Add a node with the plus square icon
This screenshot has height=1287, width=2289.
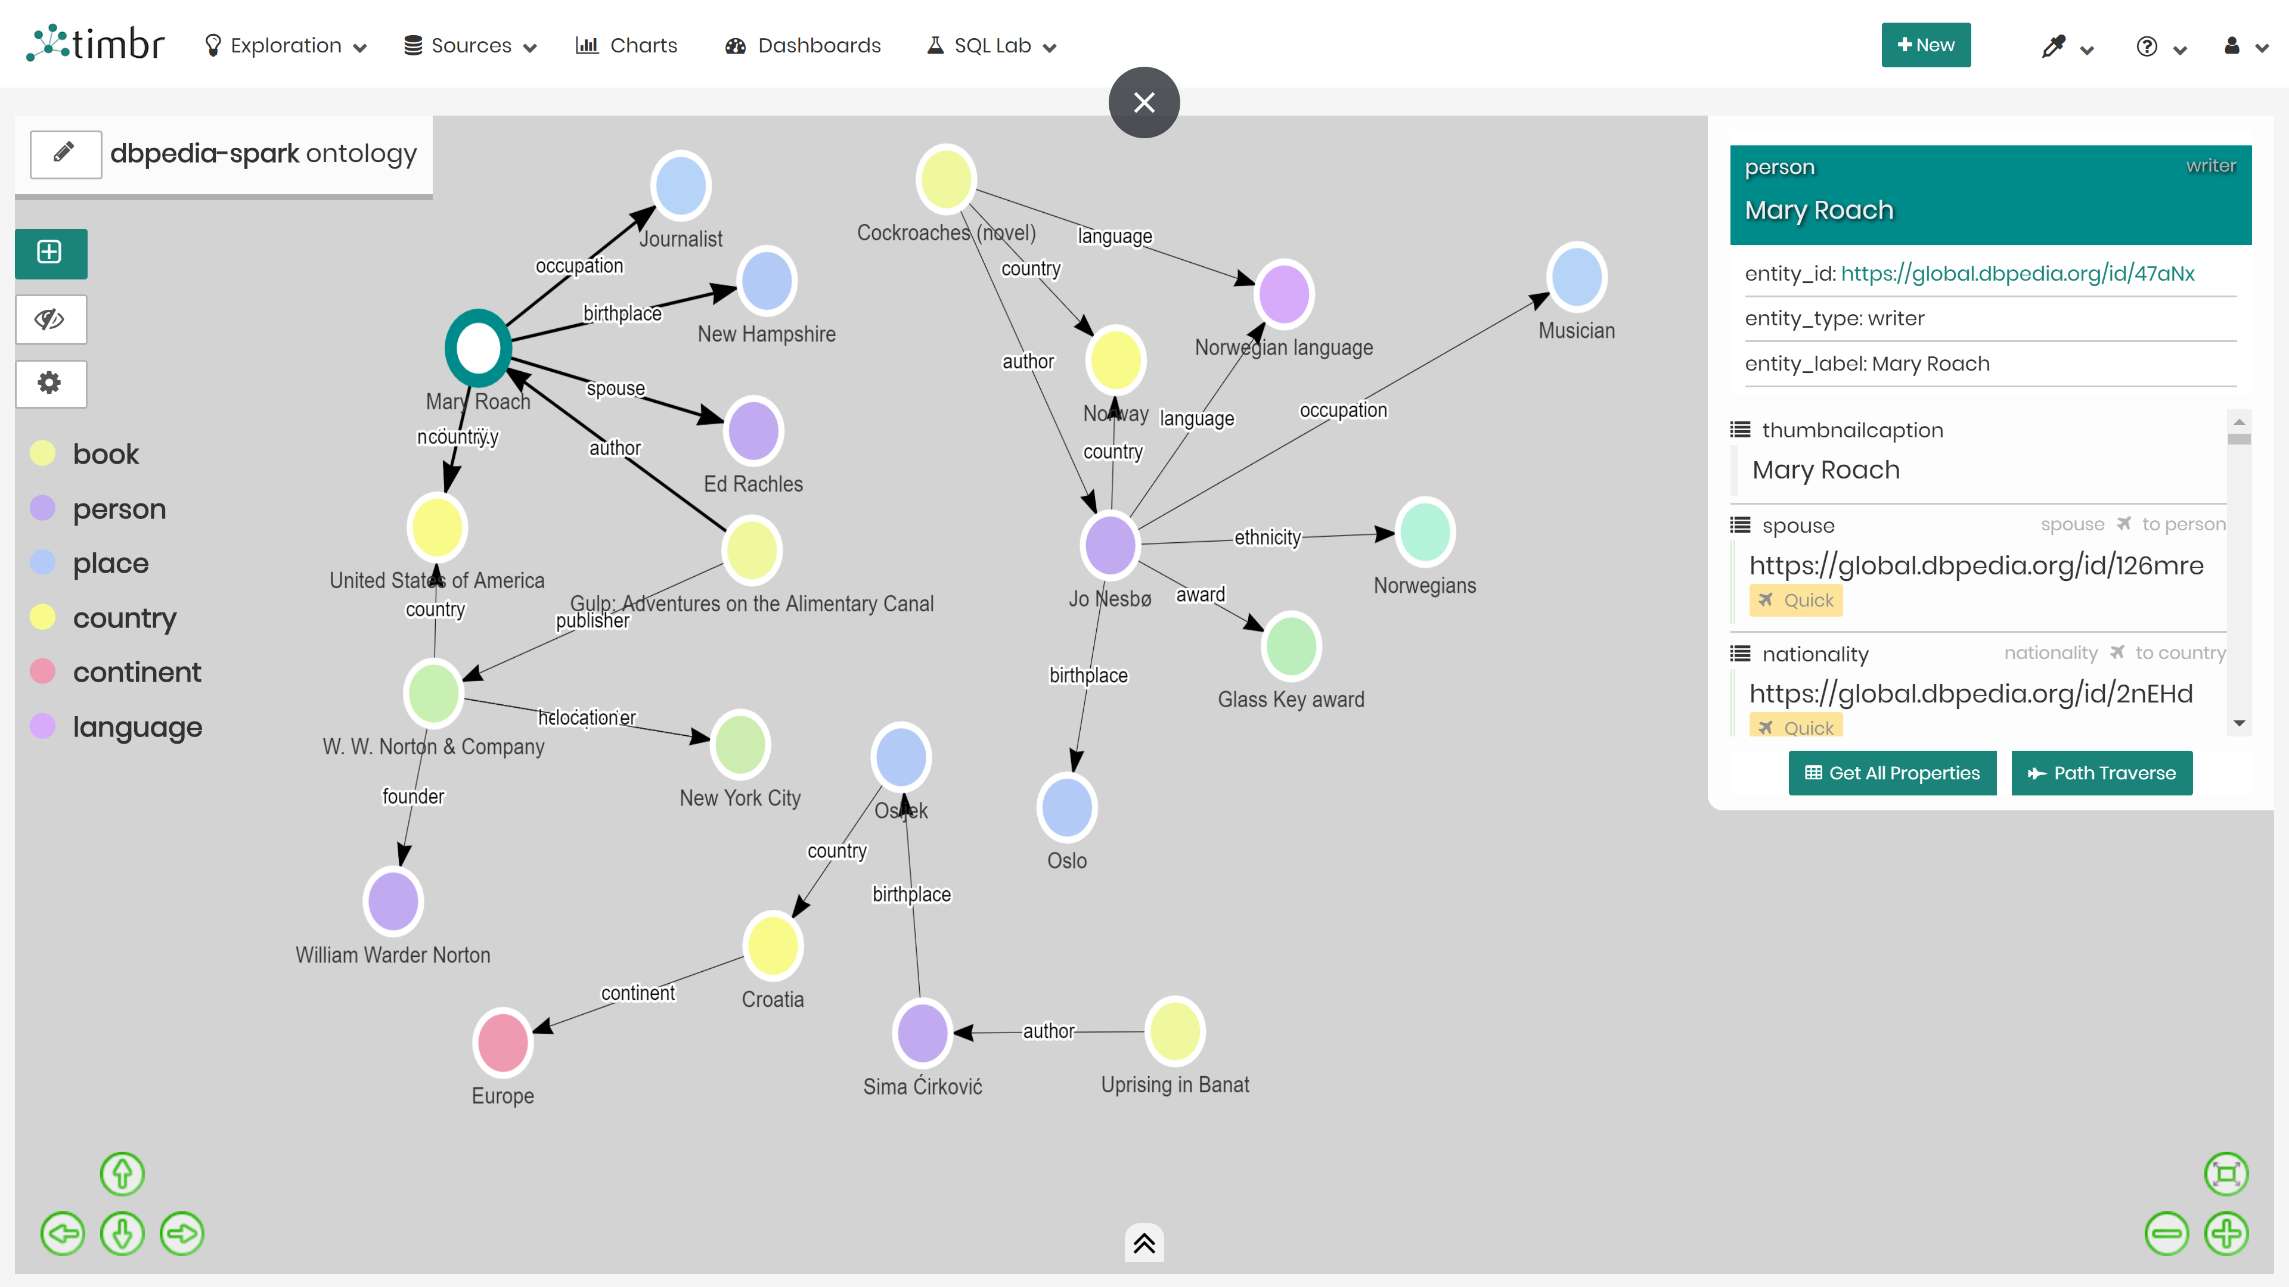[49, 254]
